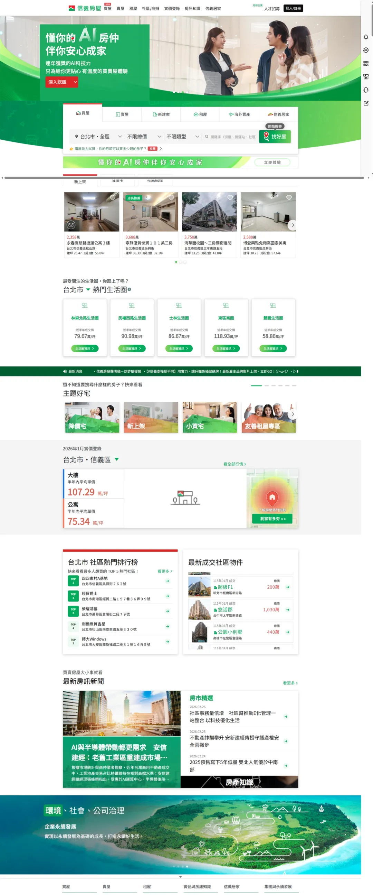This screenshot has height=895, width=373.
Task: Open 看更多 link beside 最新房訊新聞
Action: 290,683
